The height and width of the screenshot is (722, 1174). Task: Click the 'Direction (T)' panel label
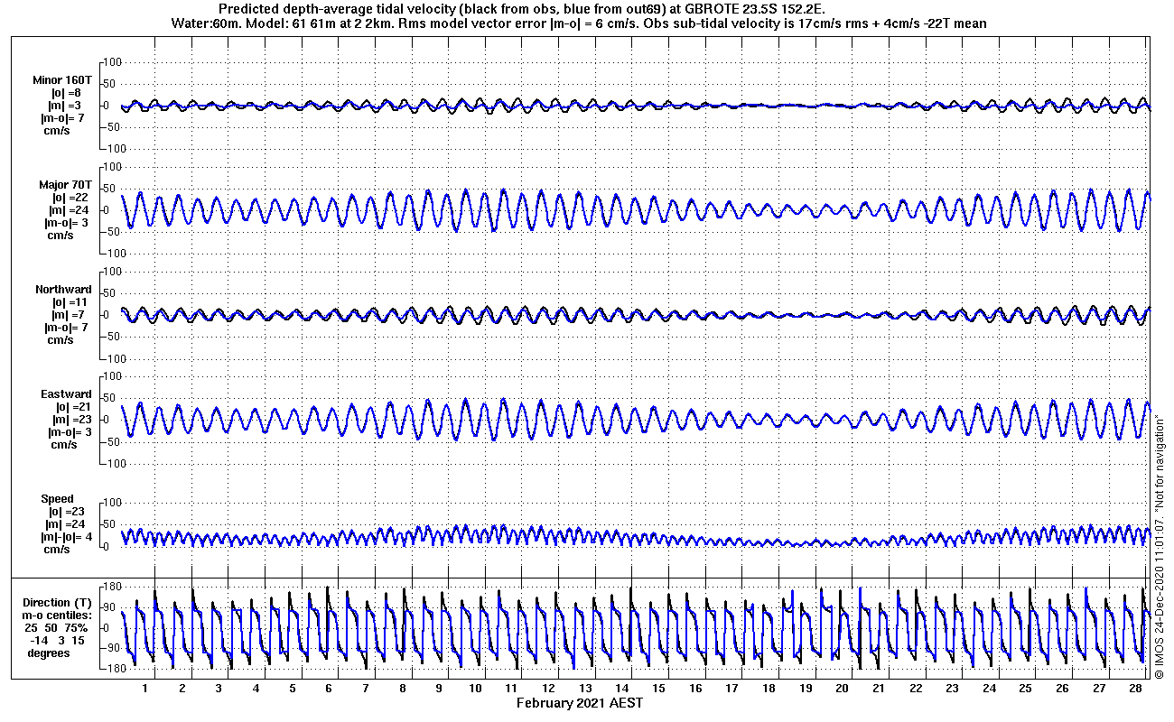[x=57, y=603]
